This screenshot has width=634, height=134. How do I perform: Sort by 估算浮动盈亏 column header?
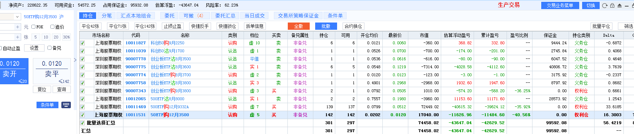point(457,35)
